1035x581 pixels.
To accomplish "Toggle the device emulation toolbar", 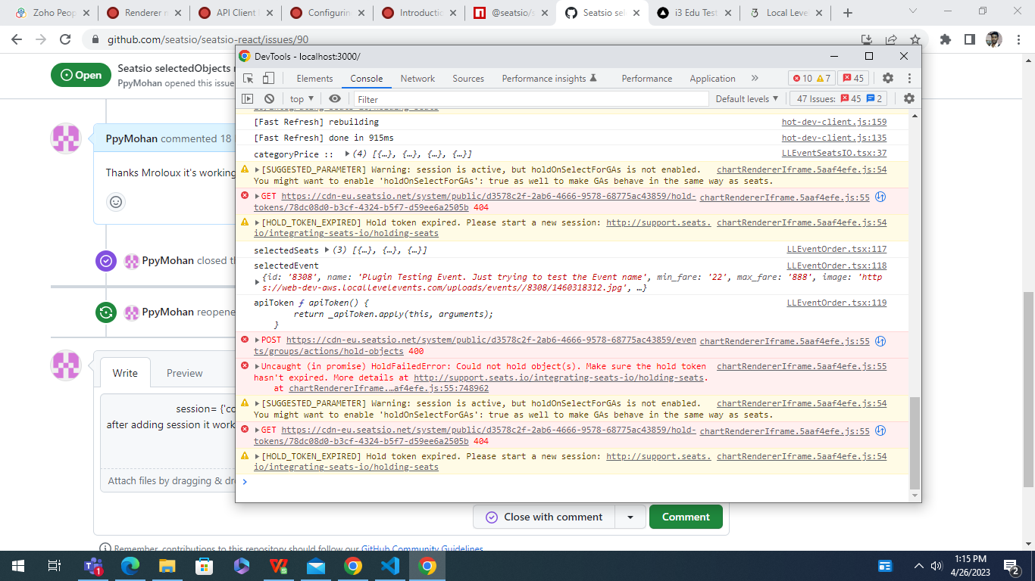I will coord(267,78).
